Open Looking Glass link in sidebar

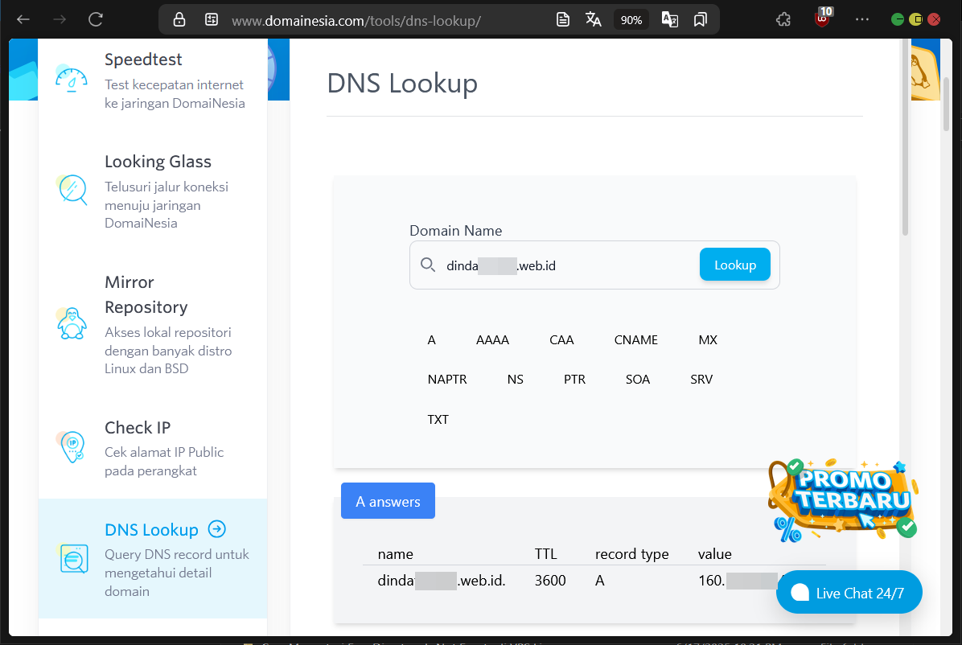[x=158, y=162]
